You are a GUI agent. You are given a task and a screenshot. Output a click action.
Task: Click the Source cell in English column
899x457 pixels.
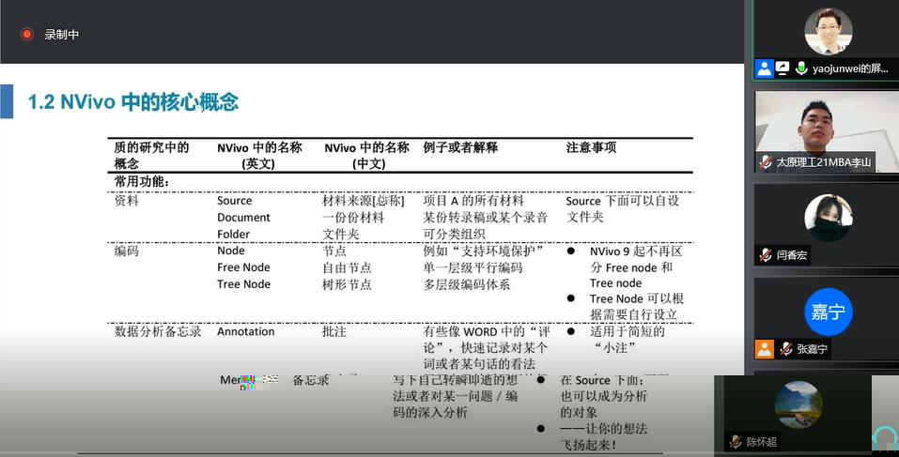pyautogui.click(x=234, y=201)
